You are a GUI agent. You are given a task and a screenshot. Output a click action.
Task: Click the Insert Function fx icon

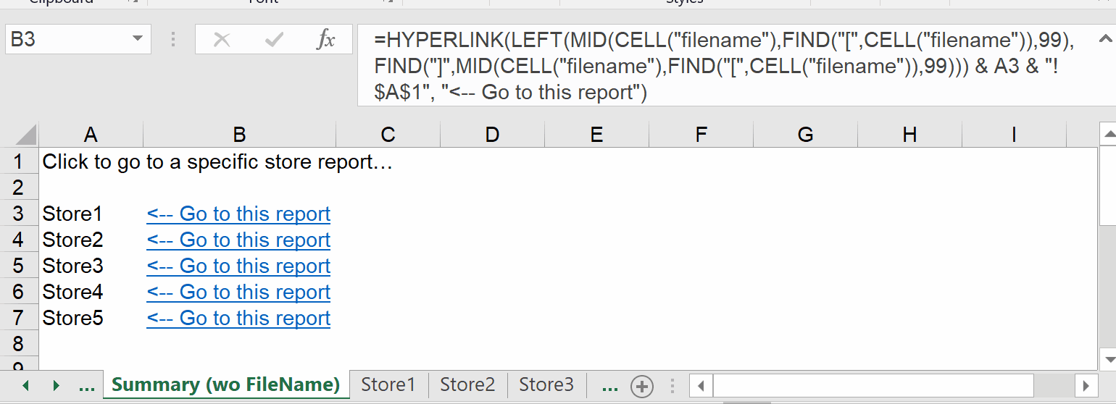click(325, 40)
